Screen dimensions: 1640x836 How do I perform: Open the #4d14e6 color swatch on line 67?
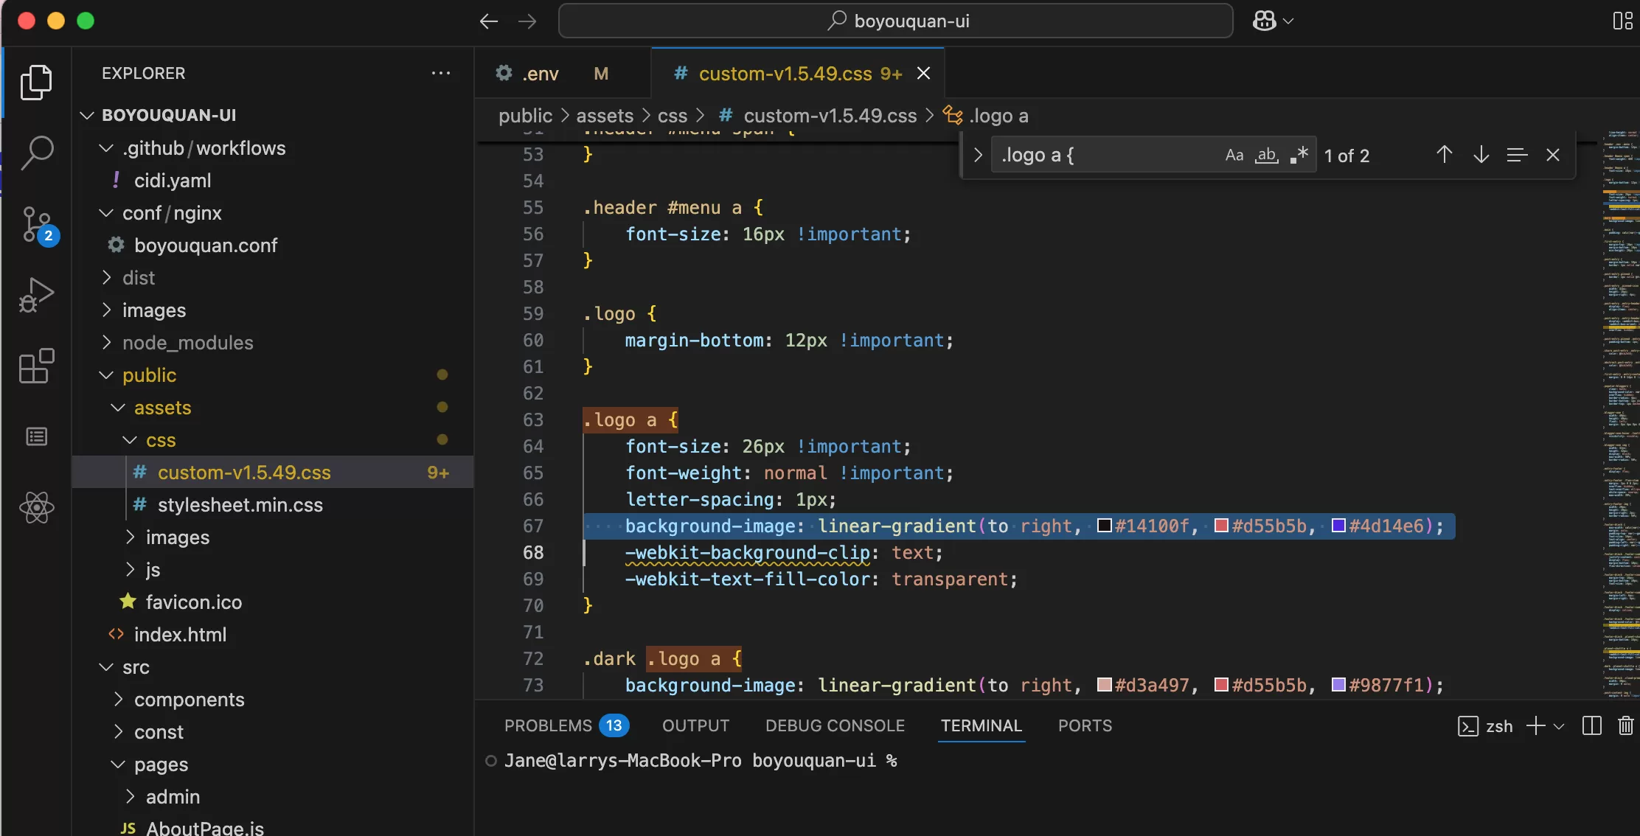(x=1338, y=526)
